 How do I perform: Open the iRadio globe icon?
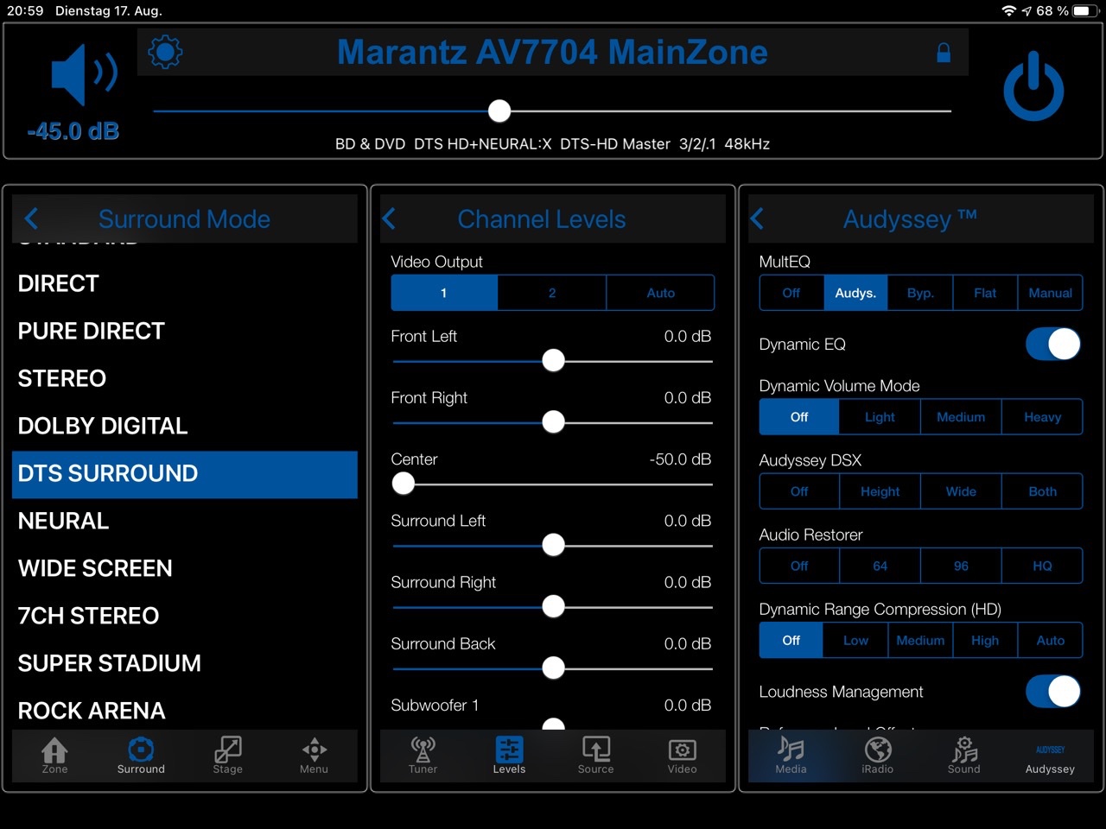click(877, 755)
